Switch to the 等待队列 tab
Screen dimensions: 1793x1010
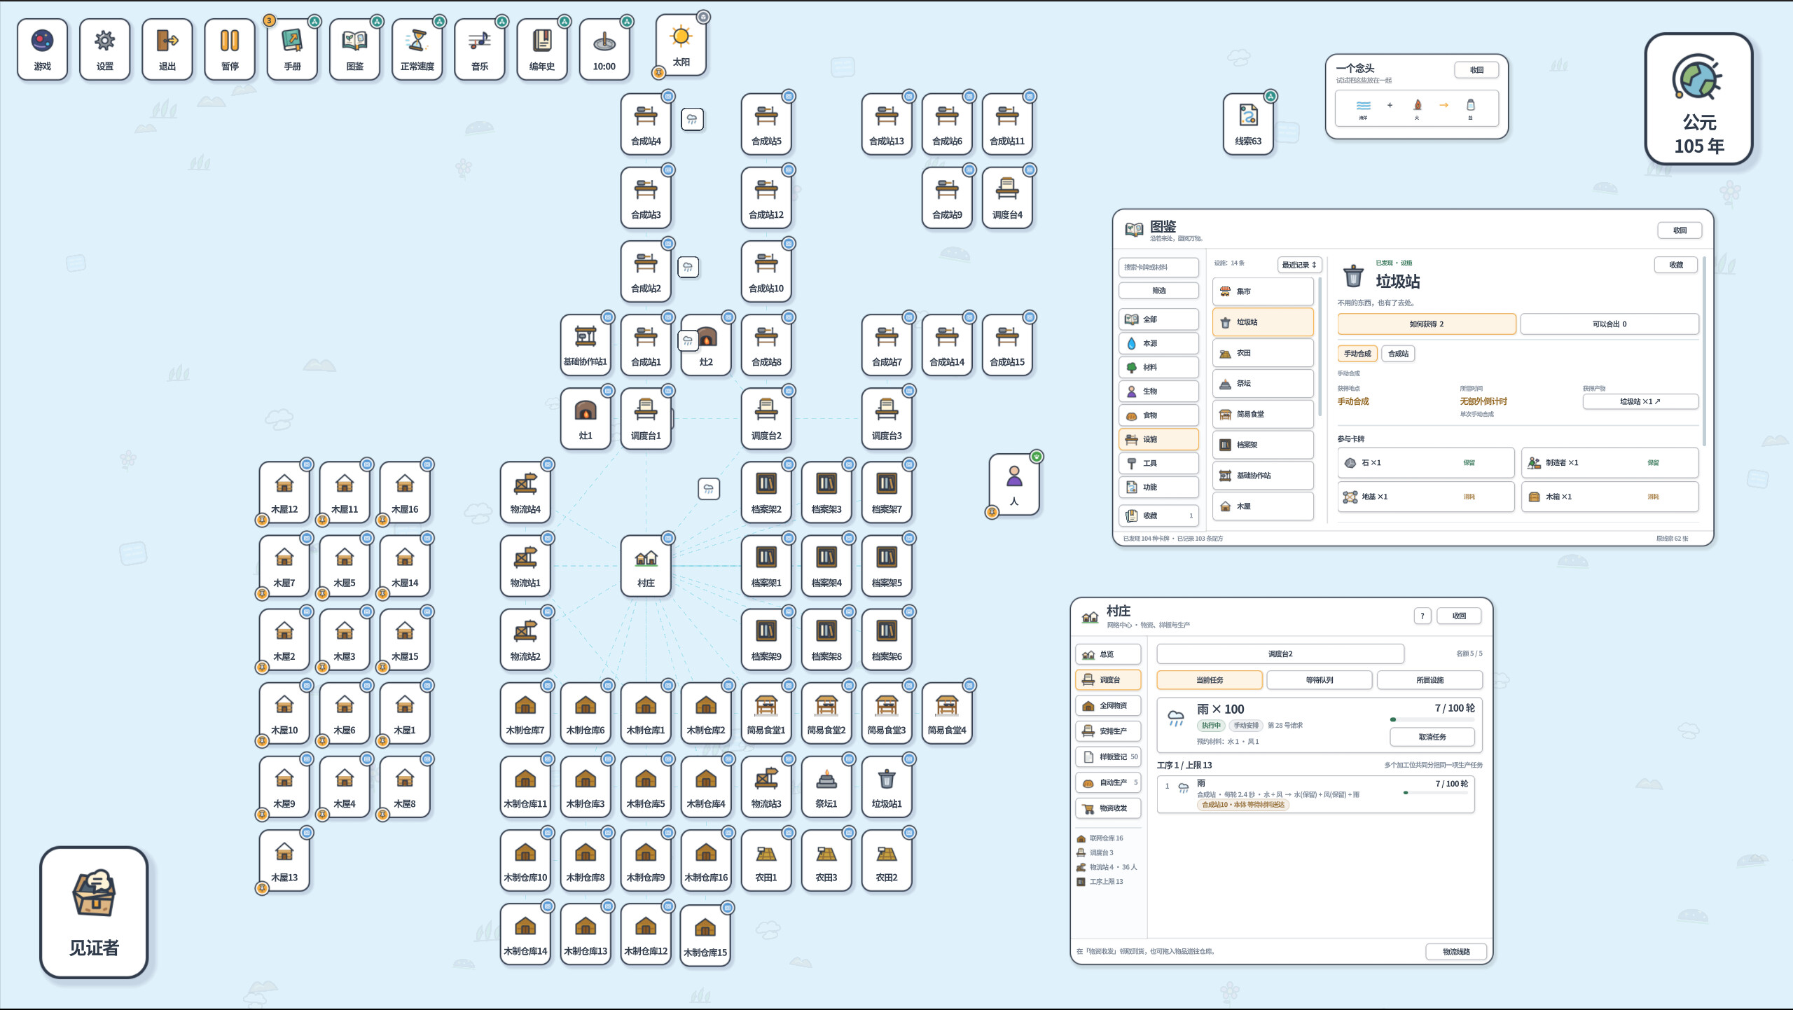click(1320, 680)
